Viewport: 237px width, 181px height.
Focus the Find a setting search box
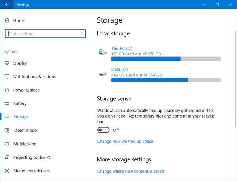click(45, 33)
